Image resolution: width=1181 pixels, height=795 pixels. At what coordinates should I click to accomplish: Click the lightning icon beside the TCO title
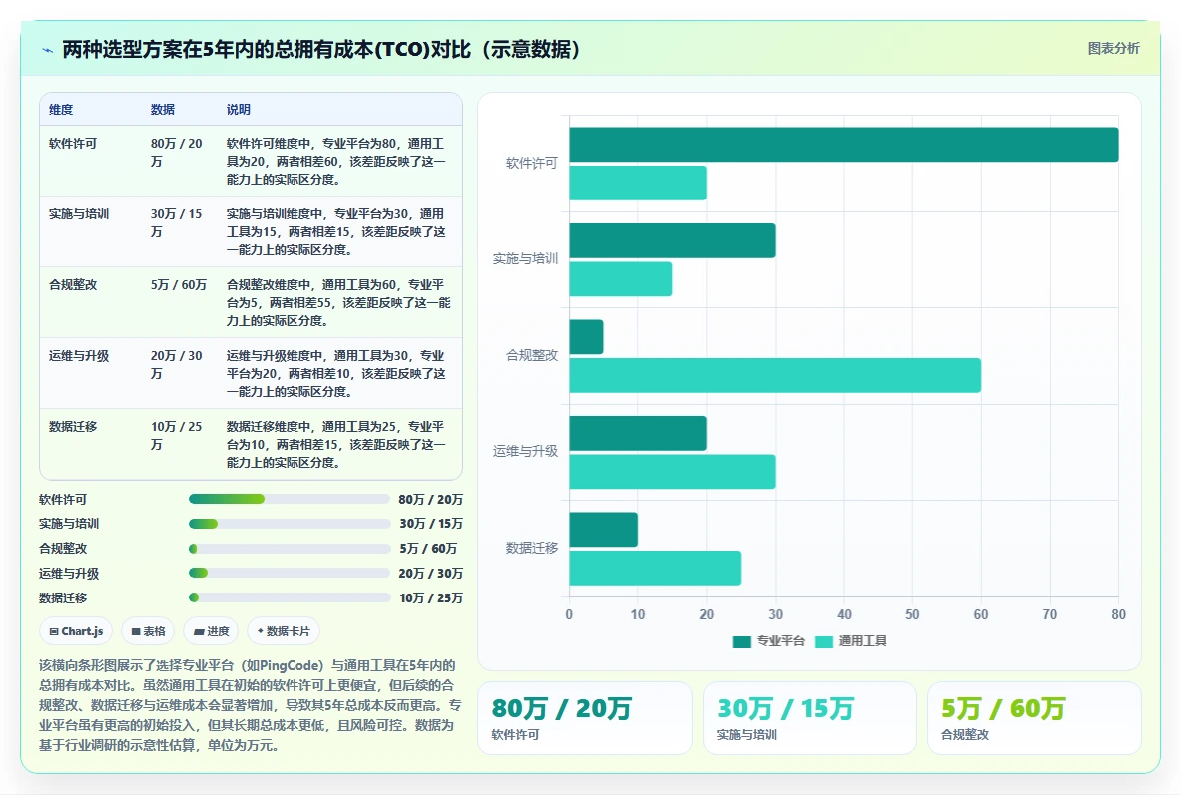pos(48,51)
